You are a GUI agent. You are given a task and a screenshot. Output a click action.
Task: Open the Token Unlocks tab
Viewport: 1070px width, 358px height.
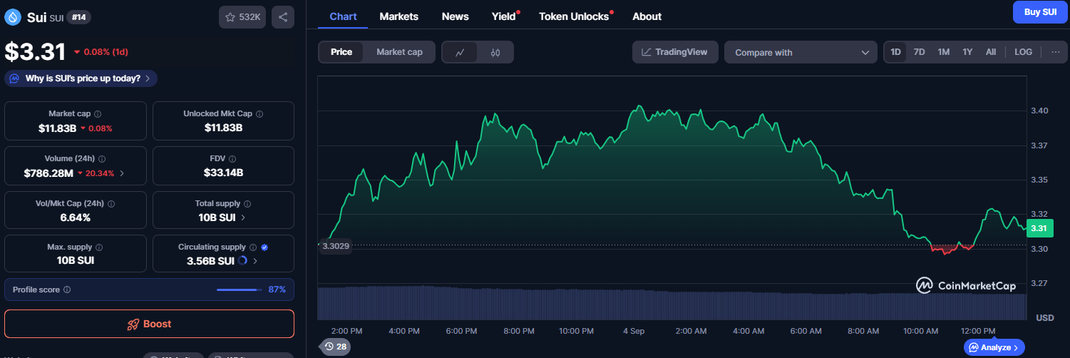[574, 16]
